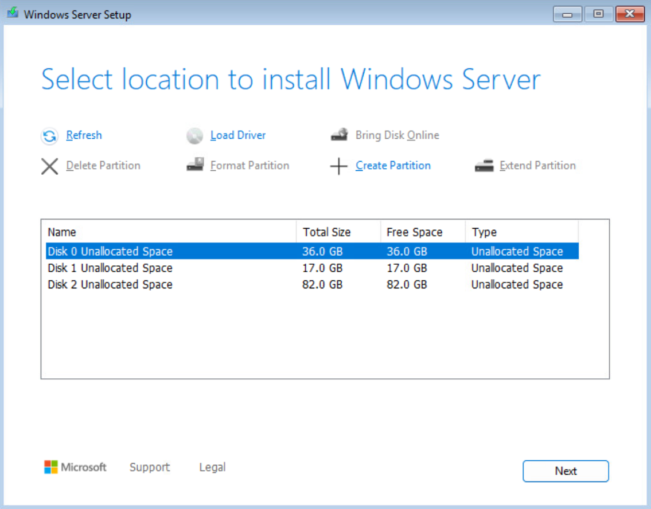Click the Create Partition plus icon
This screenshot has width=651, height=509.
coord(339,166)
